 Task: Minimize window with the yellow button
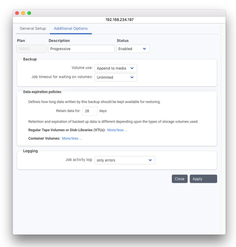pos(23,13)
